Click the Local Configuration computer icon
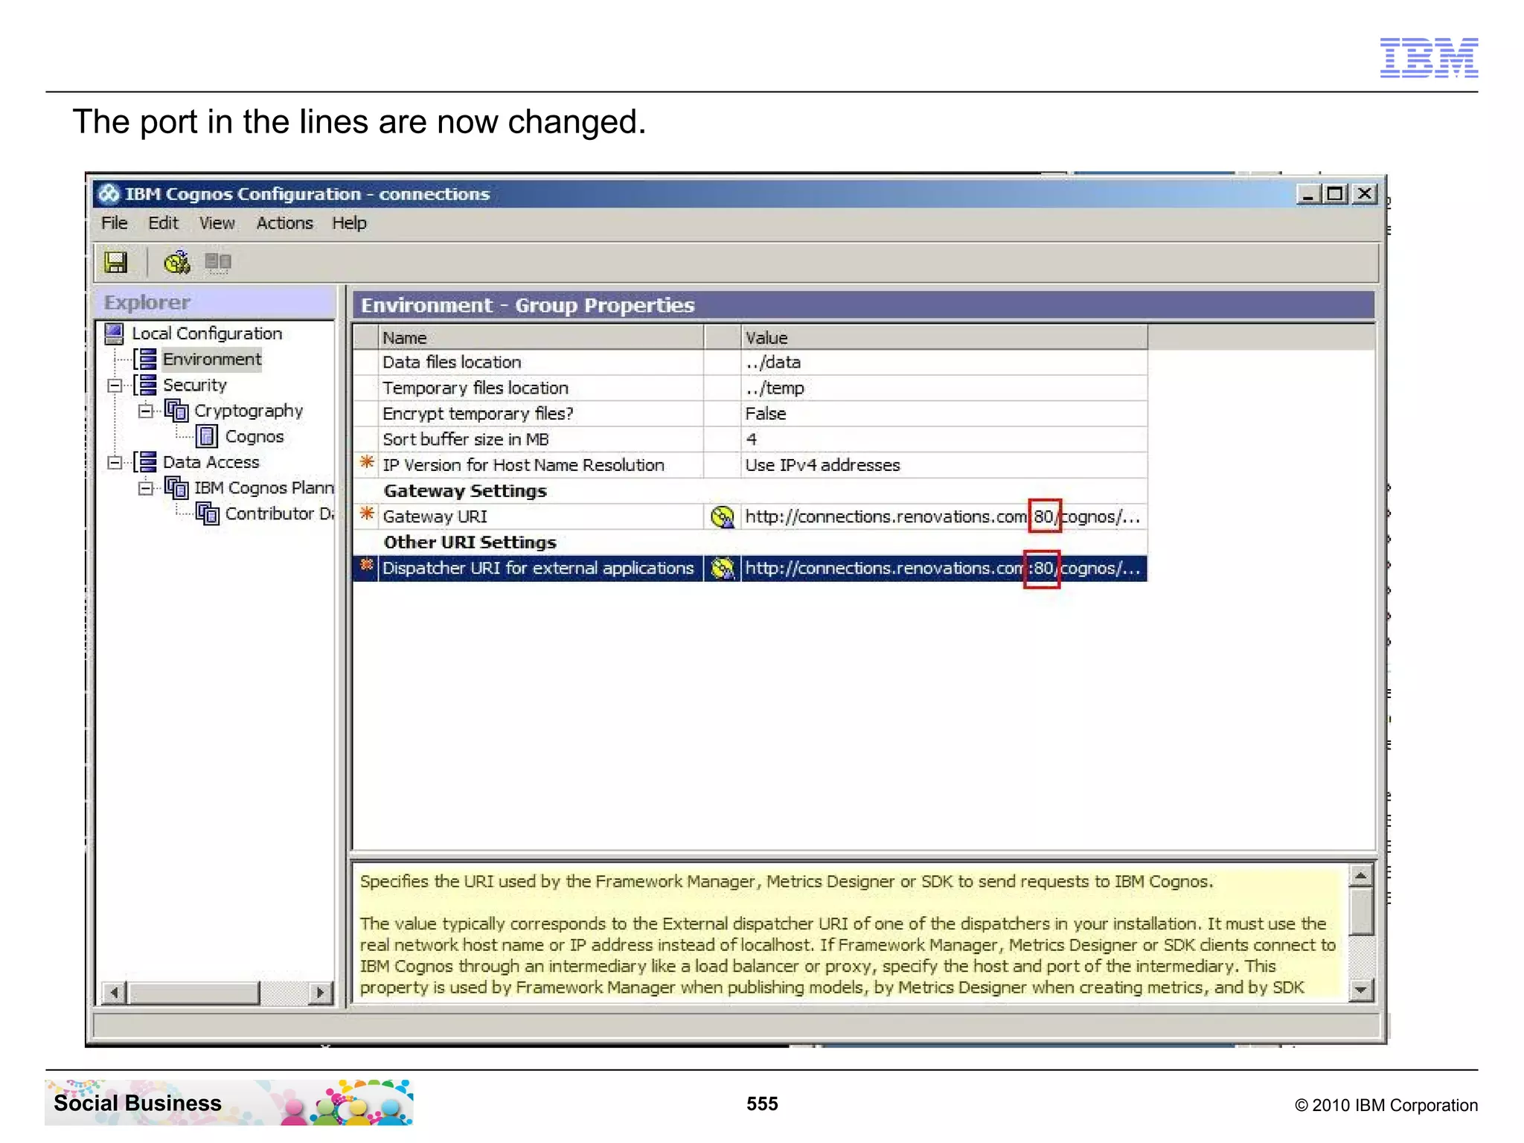 coord(114,333)
